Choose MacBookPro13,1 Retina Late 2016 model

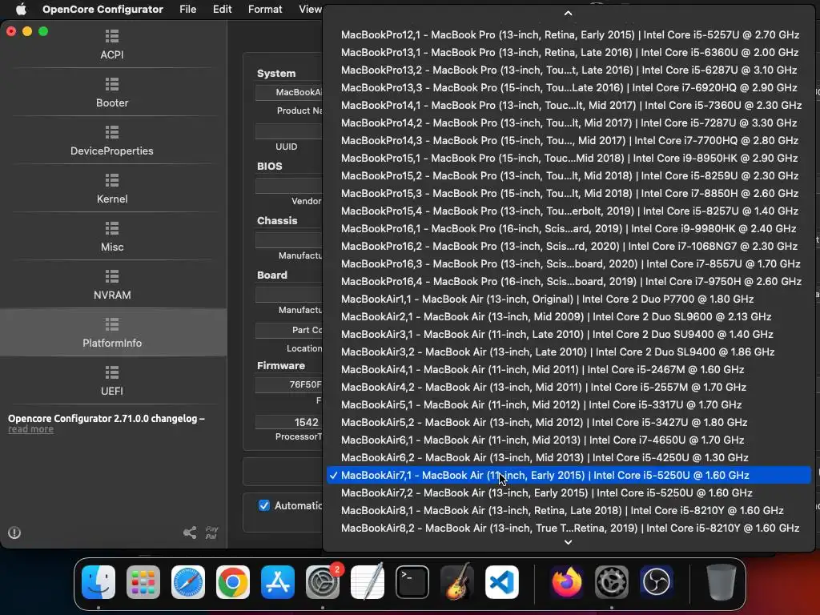569,52
